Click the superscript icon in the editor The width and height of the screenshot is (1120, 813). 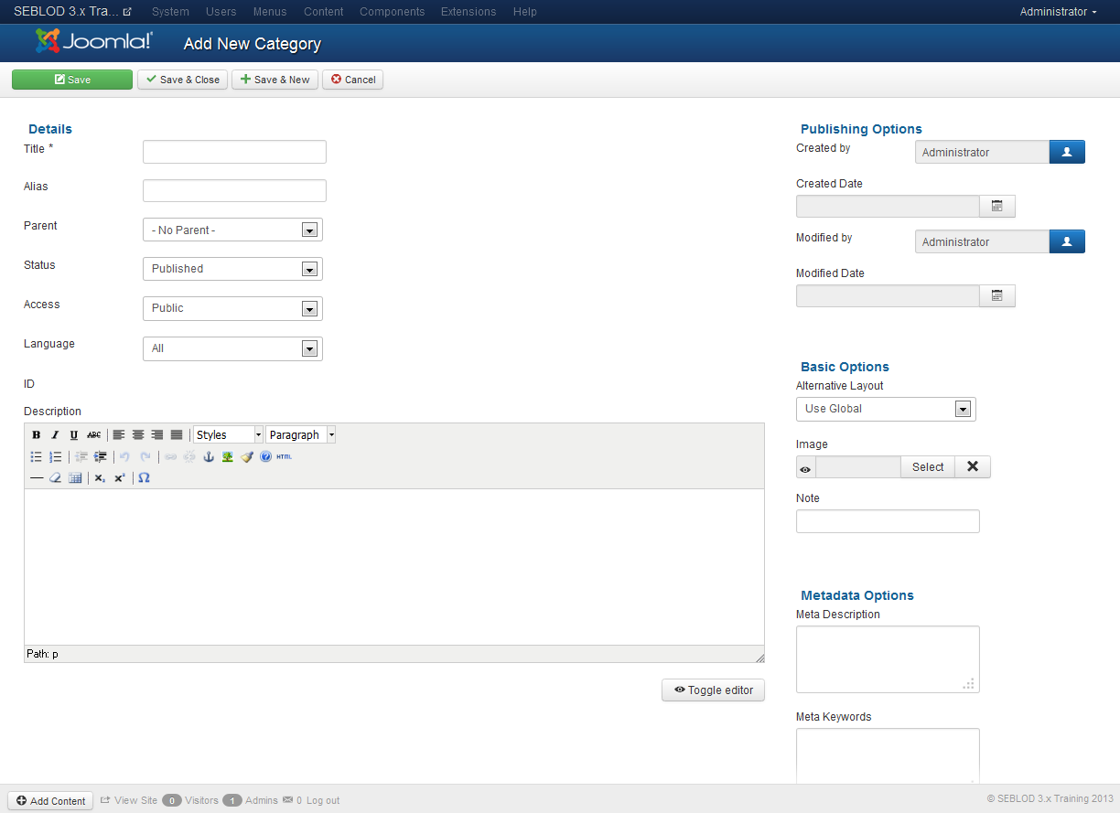(119, 477)
